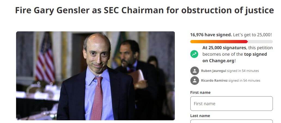
Task: Select the Ruben Jauregui signer name
Action: coord(214,71)
